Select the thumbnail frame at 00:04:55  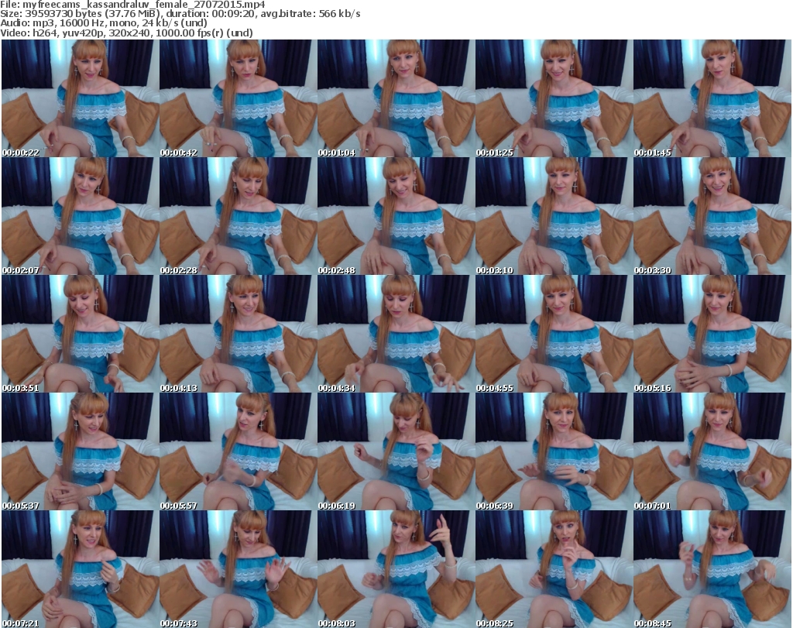tap(554, 334)
